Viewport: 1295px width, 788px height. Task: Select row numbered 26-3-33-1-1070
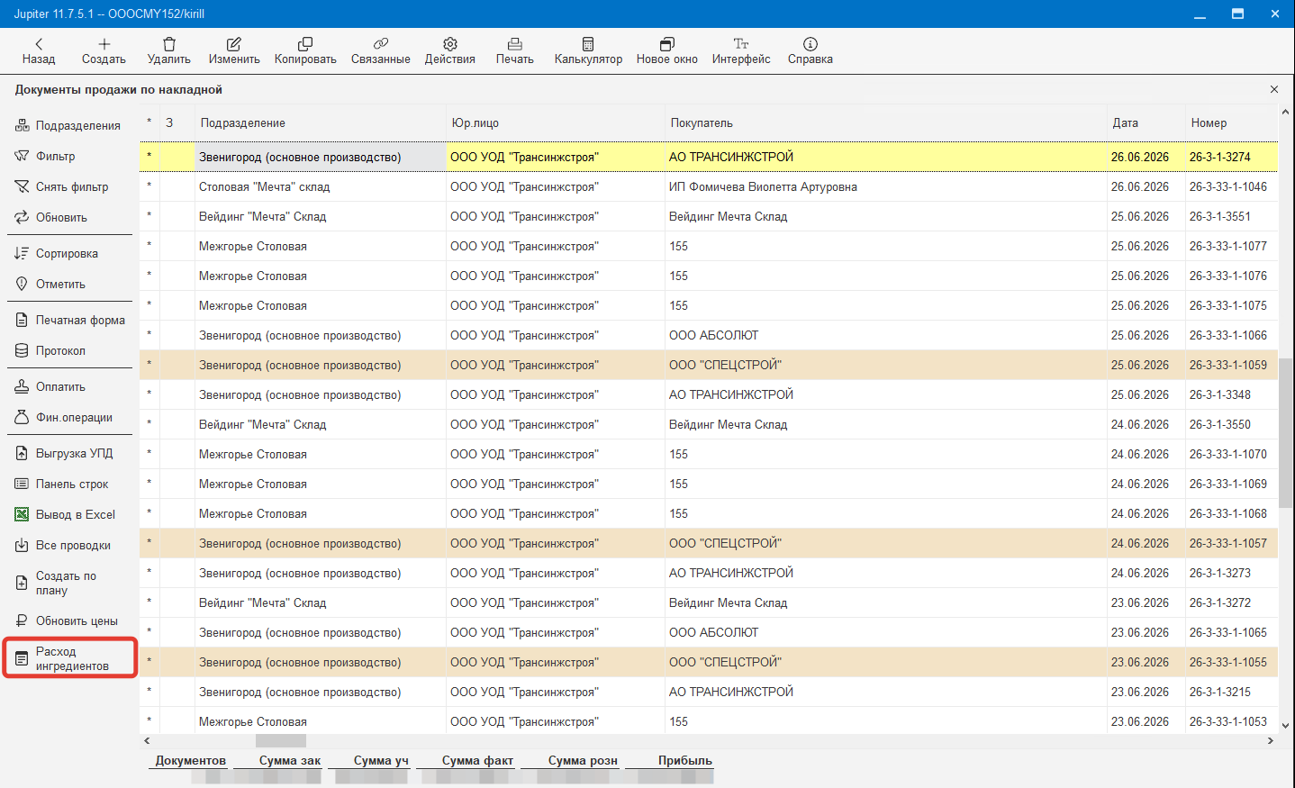coord(709,454)
